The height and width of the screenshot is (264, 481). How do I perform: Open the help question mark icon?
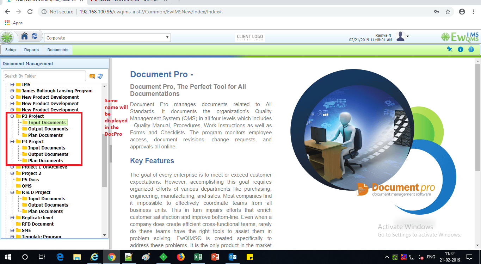471,49
